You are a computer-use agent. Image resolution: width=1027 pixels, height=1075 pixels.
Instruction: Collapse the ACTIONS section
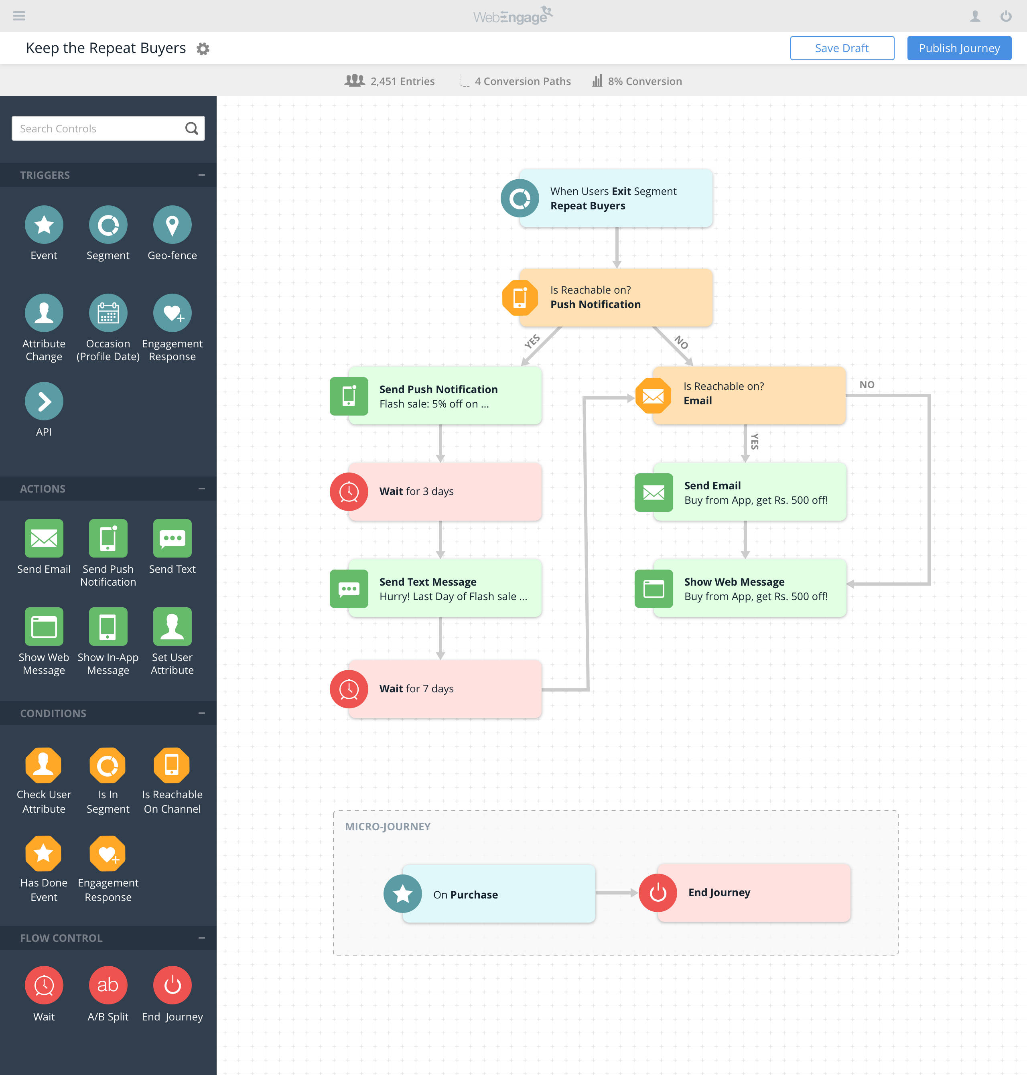coord(201,488)
